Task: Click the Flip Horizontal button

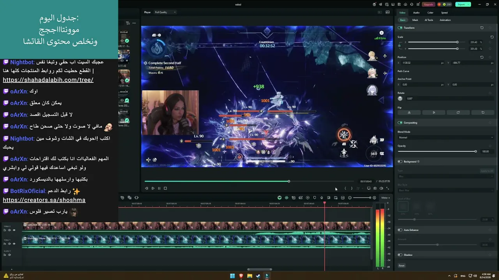Action: pos(409,112)
